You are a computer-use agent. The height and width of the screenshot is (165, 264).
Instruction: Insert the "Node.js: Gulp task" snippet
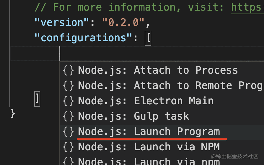pyautogui.click(x=133, y=116)
